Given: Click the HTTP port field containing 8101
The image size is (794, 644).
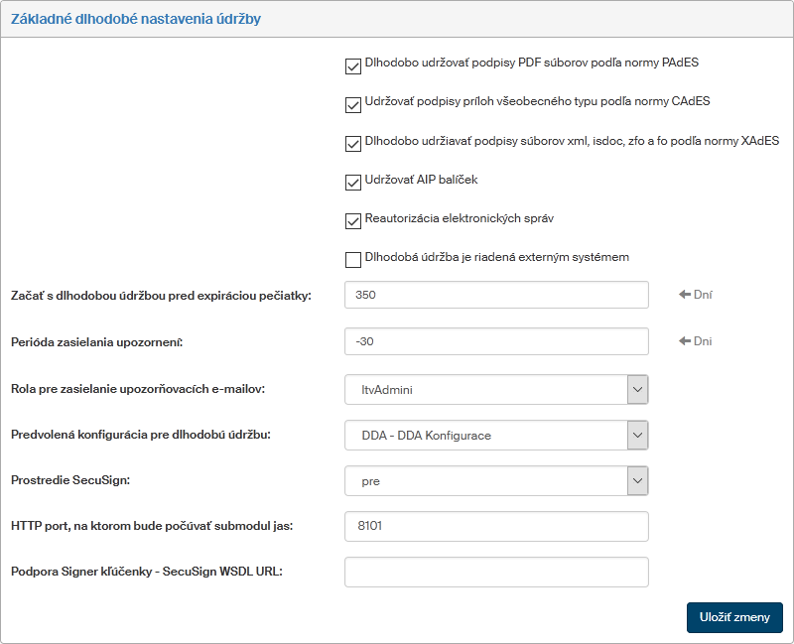Looking at the screenshot, I should [496, 526].
